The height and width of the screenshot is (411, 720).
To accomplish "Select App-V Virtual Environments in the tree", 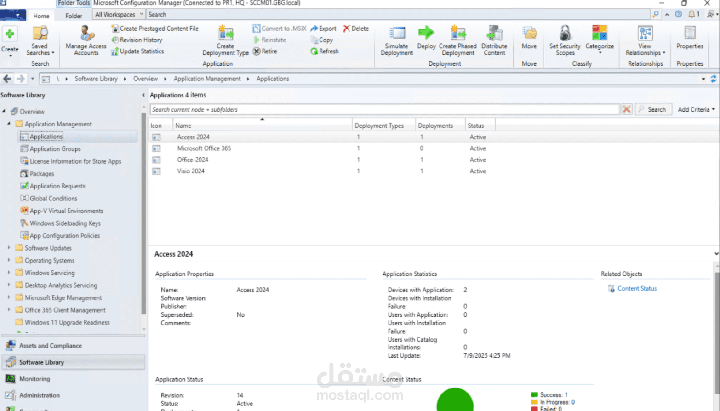I will 66,211.
